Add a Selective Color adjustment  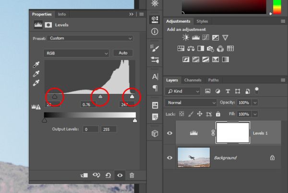click(215, 60)
